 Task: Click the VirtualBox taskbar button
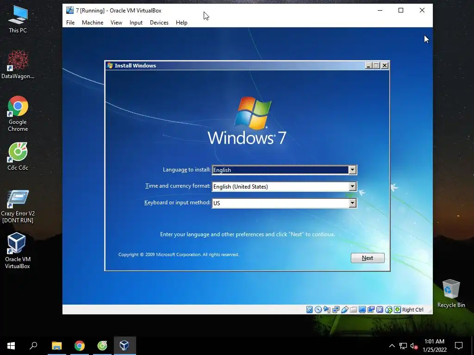click(x=125, y=345)
